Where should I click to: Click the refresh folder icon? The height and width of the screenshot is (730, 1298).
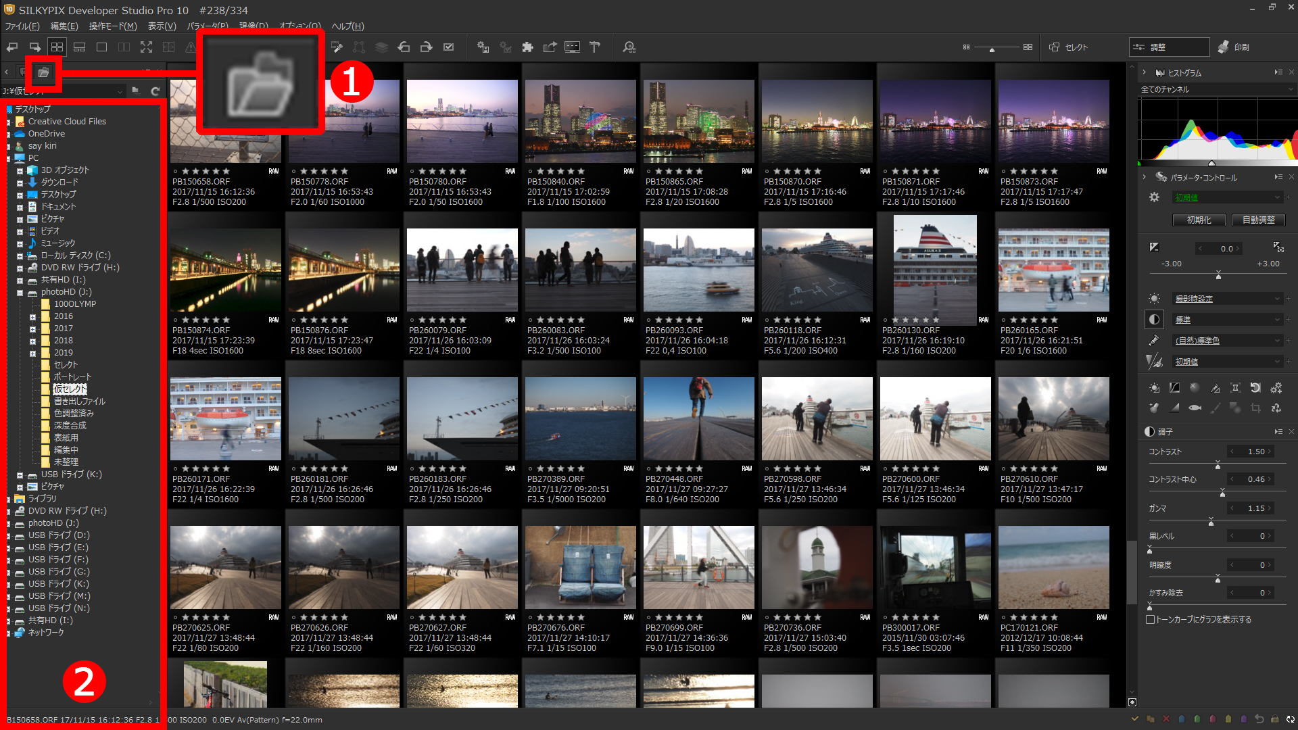click(155, 91)
